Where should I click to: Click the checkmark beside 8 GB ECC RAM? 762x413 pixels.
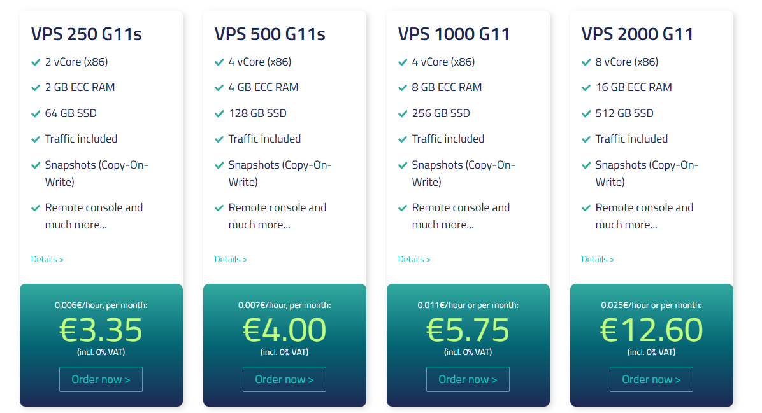click(x=403, y=88)
